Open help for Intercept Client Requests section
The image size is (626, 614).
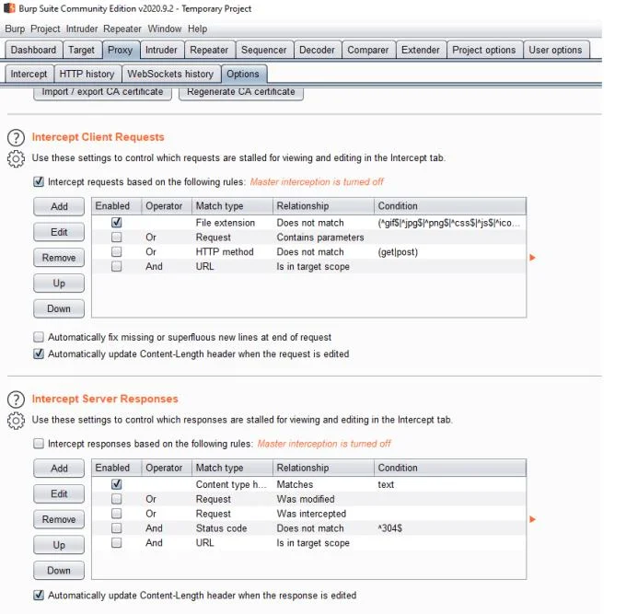[16, 138]
